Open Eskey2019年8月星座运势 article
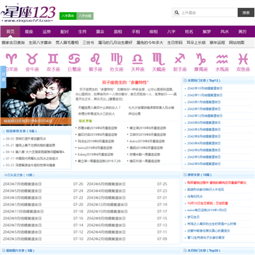 coord(96,154)
